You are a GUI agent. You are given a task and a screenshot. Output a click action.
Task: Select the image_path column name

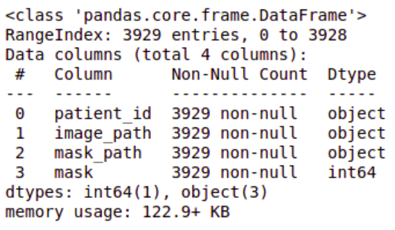[x=103, y=134]
